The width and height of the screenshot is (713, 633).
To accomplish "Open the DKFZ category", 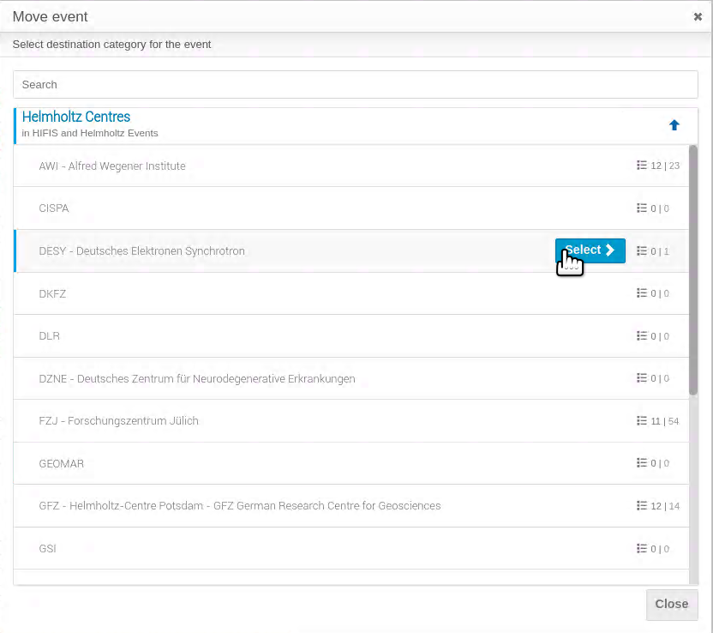I will pyautogui.click(x=52, y=294).
